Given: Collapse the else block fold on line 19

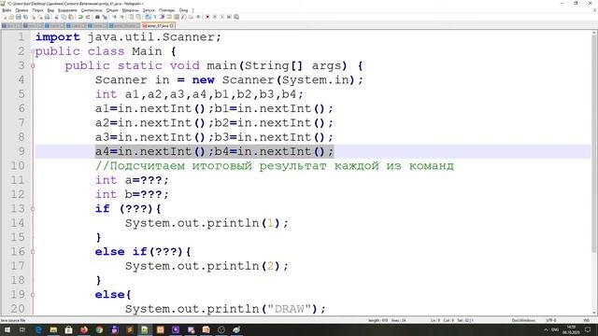Looking at the screenshot, I should pyautogui.click(x=33, y=295).
